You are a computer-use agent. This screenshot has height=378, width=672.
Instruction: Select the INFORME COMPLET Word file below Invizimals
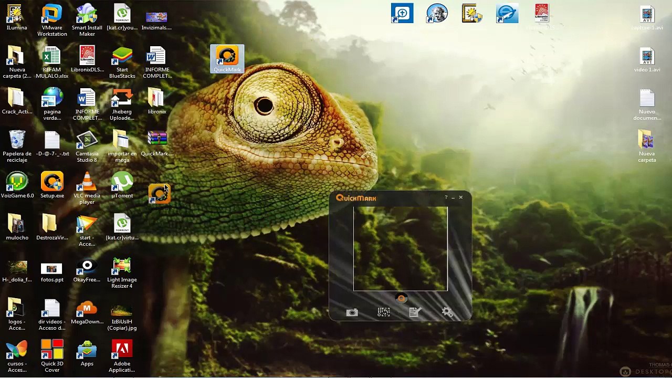[x=157, y=62]
